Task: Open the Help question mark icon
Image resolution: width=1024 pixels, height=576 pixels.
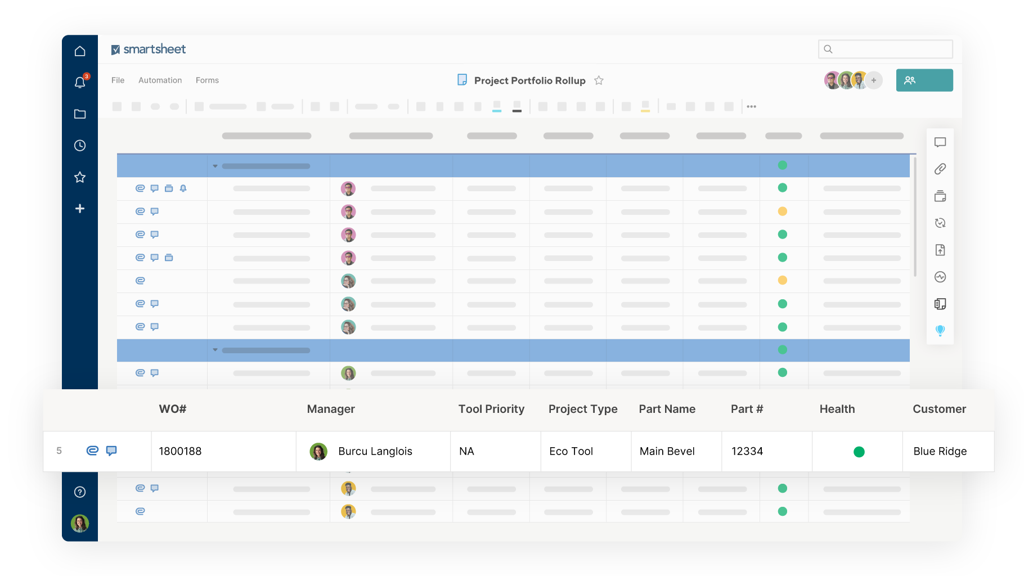Action: tap(80, 492)
